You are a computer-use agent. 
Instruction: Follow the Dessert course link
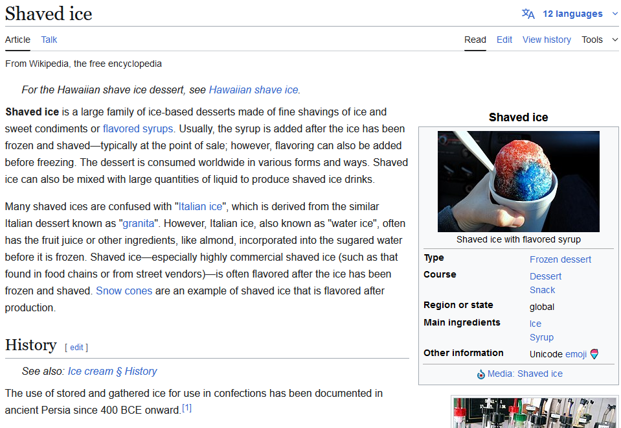coord(545,276)
